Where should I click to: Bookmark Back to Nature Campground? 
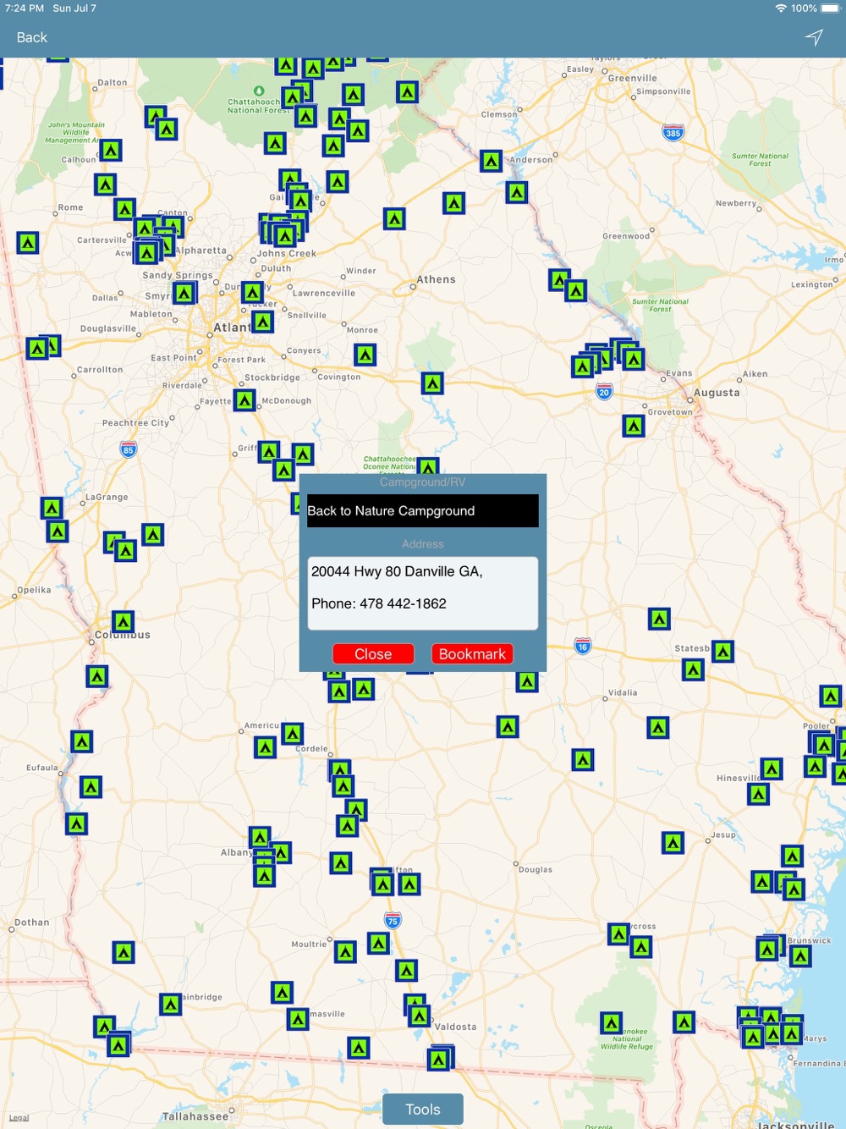click(x=472, y=654)
